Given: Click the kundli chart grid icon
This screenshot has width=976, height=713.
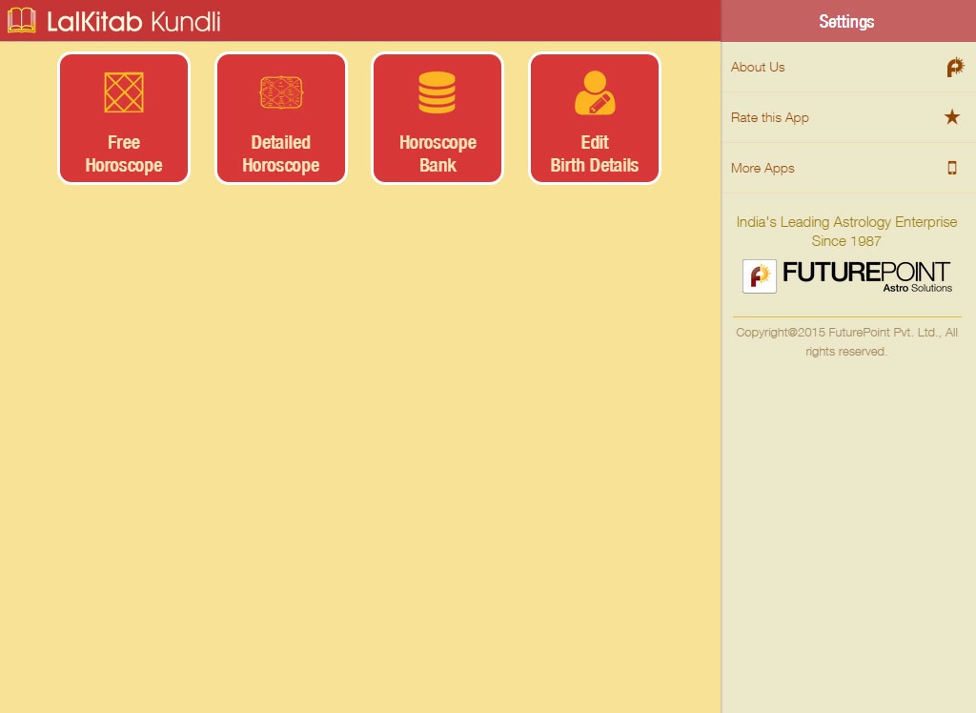Looking at the screenshot, I should (x=124, y=92).
